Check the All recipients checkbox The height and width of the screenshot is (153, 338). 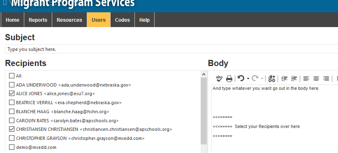click(x=12, y=75)
